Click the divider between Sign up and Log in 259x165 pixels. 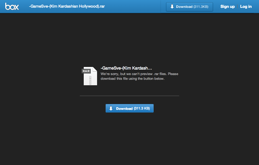(238, 7)
